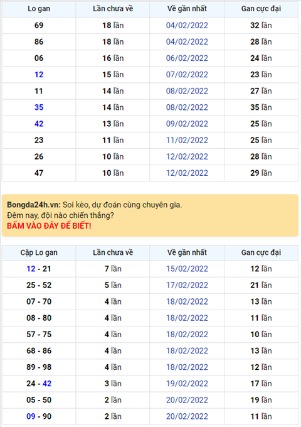Click date 08/02/2022 in row 35
The height and width of the screenshot is (427, 301).
point(187,107)
